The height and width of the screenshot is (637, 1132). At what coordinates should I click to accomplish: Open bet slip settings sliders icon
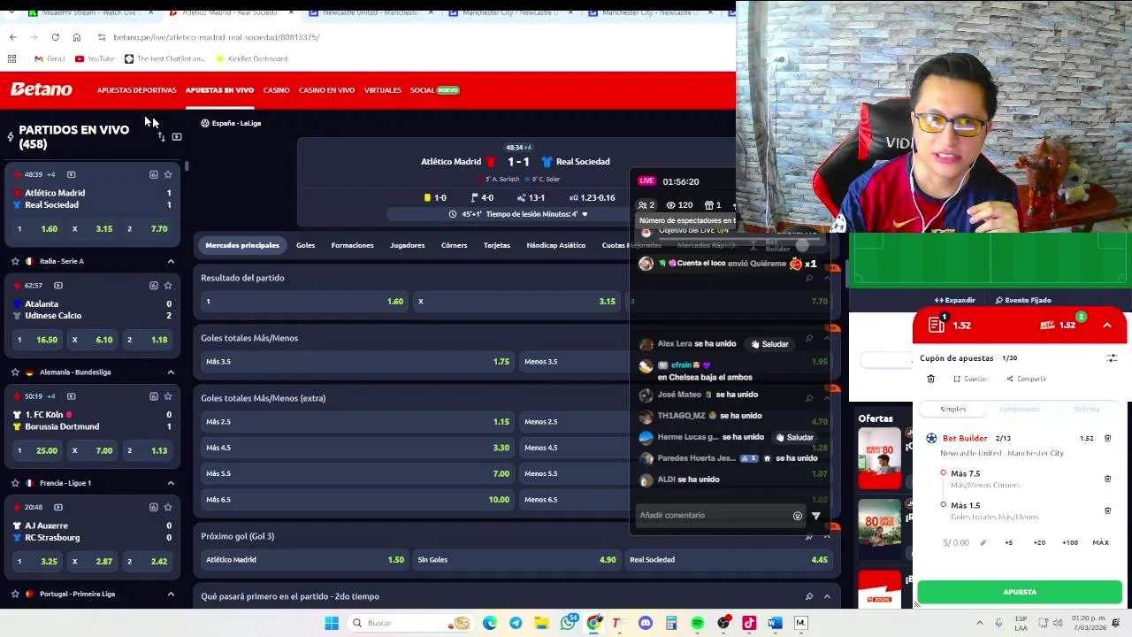(x=1112, y=358)
